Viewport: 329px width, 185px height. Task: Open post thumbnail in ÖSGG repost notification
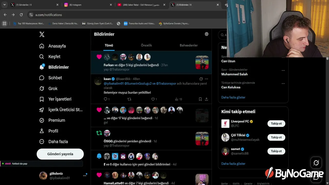point(202,139)
